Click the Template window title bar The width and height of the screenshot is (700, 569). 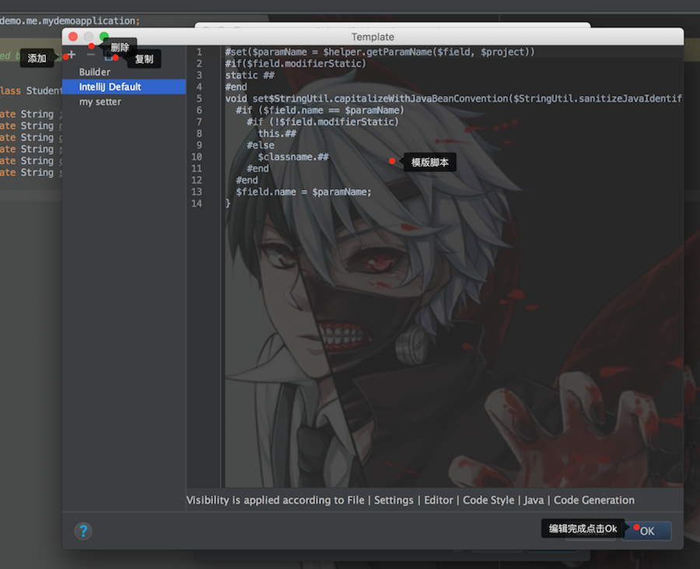[x=373, y=37]
